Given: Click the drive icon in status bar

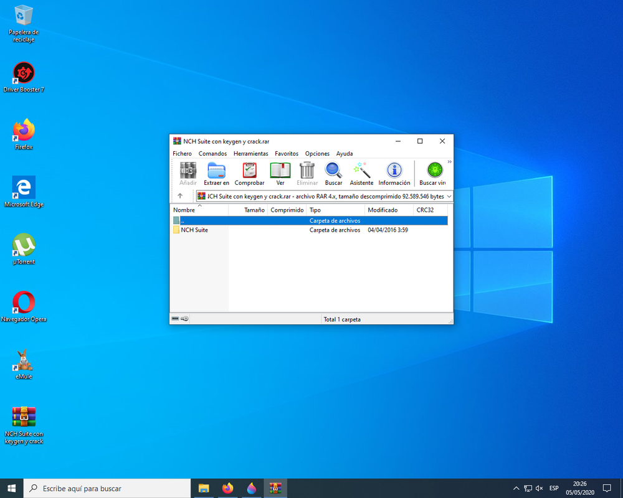Looking at the screenshot, I should pyautogui.click(x=175, y=319).
